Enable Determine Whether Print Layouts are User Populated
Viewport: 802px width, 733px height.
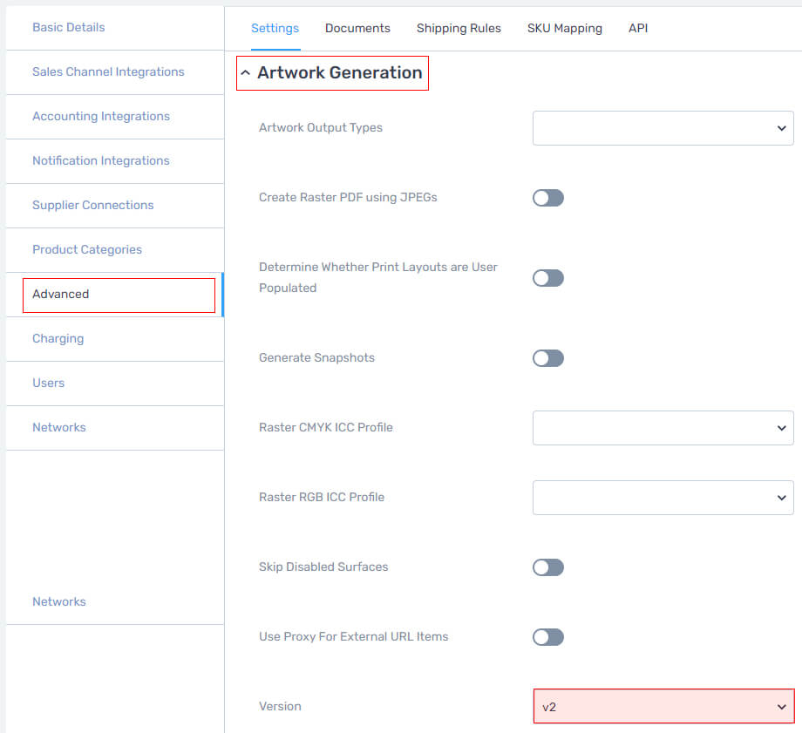pos(547,278)
